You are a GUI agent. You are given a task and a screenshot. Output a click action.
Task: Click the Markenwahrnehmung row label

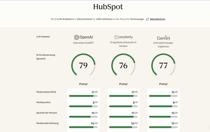tap(47, 123)
